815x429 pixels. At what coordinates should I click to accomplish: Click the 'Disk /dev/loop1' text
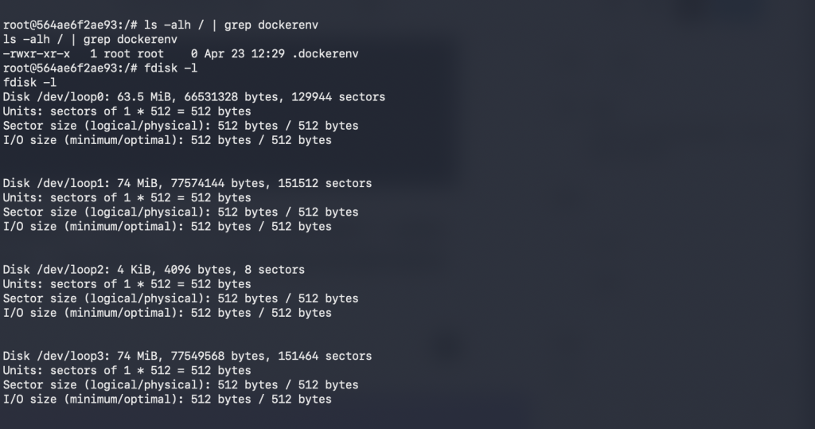(x=52, y=183)
